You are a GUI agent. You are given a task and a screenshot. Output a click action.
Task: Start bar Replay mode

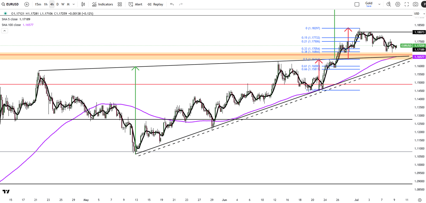pyautogui.click(x=155, y=4)
